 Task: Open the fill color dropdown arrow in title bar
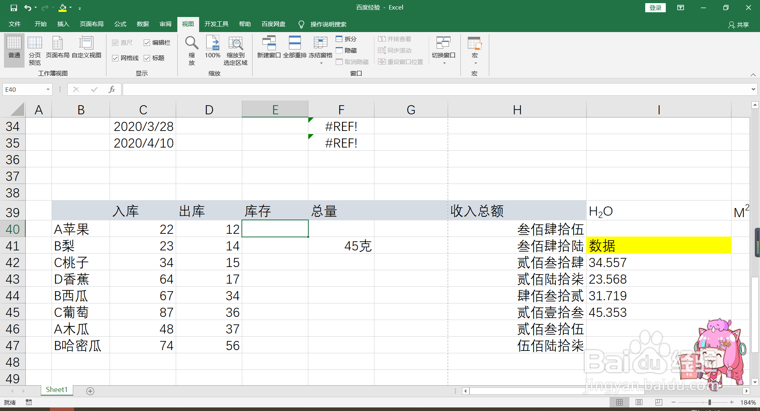[70, 8]
